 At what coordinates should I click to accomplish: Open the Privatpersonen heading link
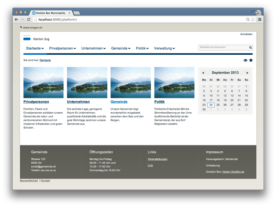[36, 102]
